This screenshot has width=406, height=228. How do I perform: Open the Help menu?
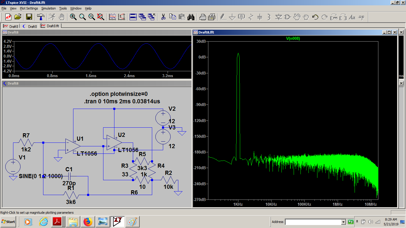click(x=88, y=8)
